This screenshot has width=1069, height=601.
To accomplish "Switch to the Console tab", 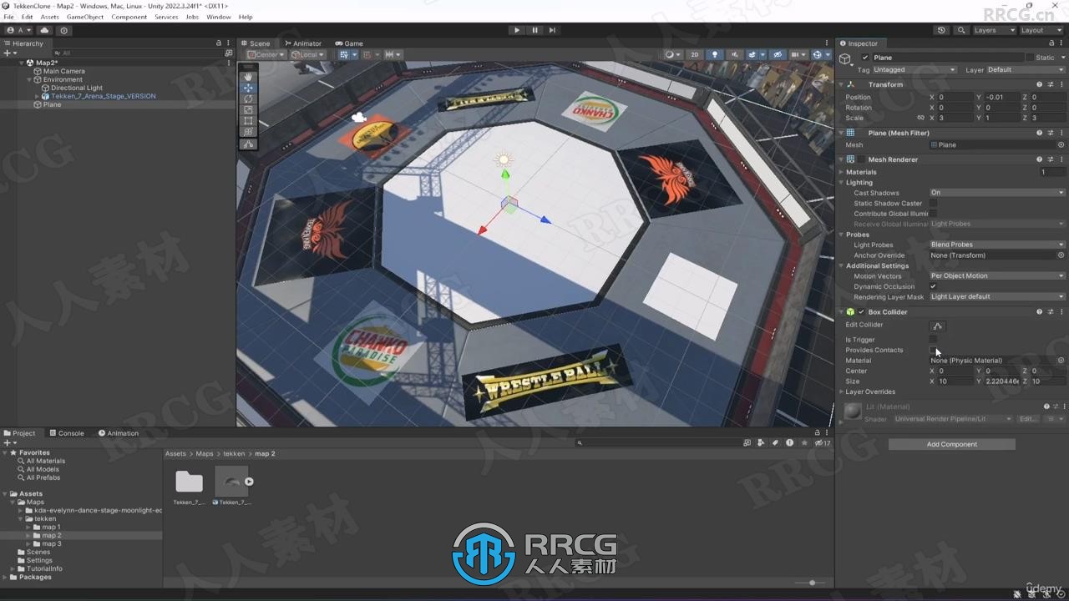I will [67, 433].
